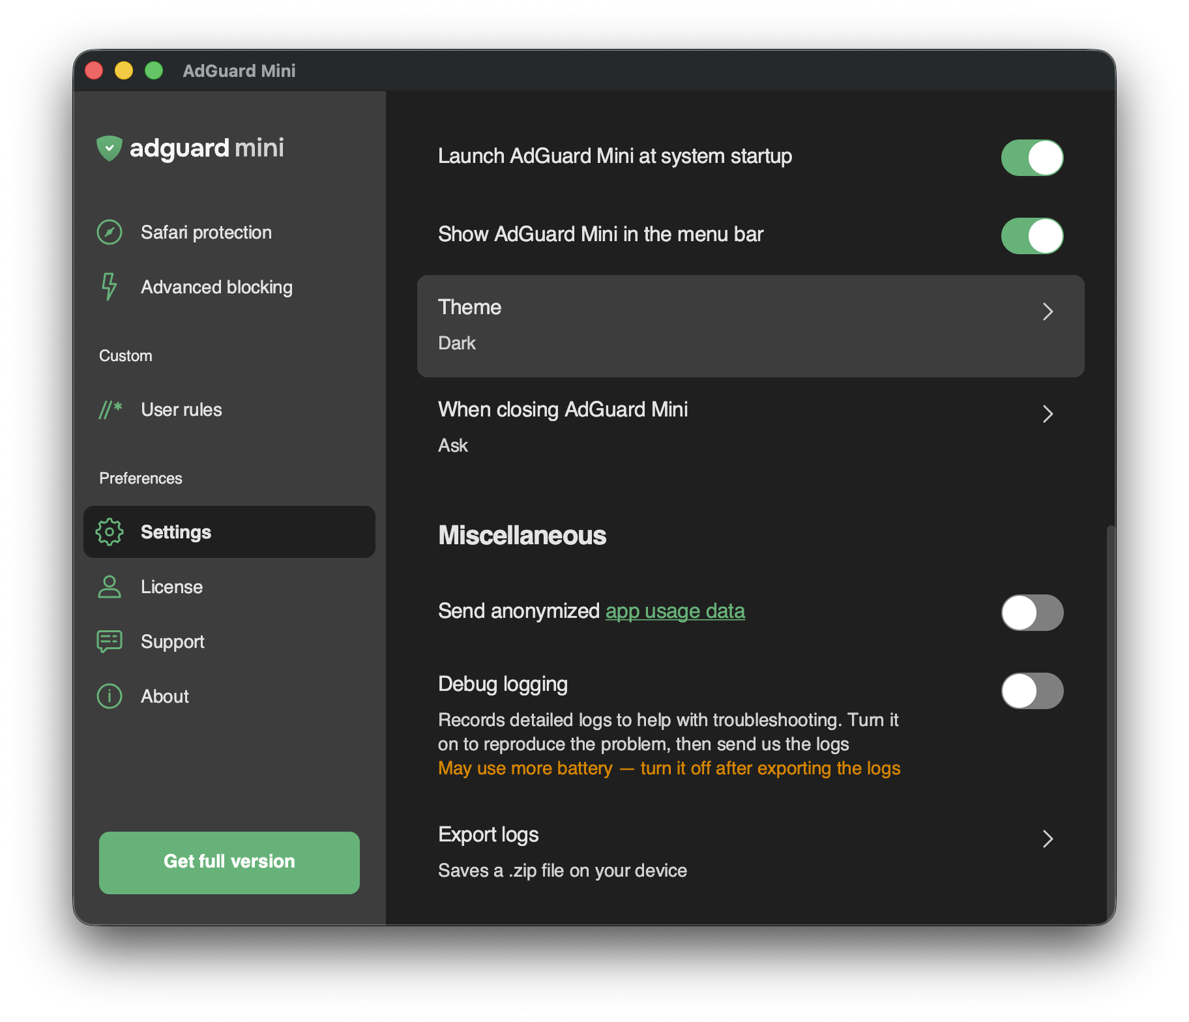This screenshot has height=1022, width=1189.
Task: Open the app usage data link
Action: click(675, 611)
